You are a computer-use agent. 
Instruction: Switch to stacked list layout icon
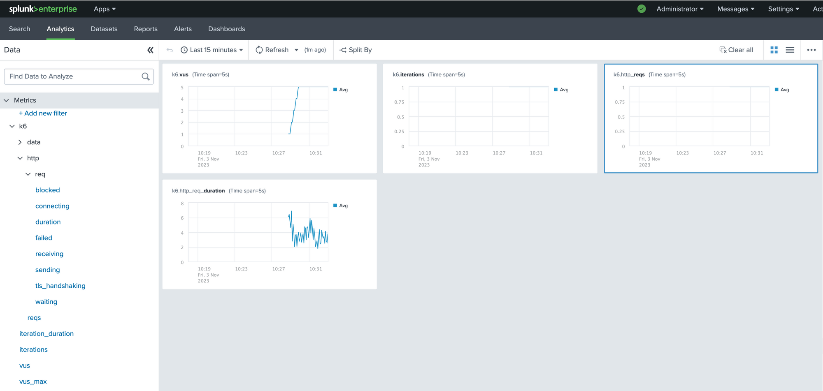coord(790,50)
